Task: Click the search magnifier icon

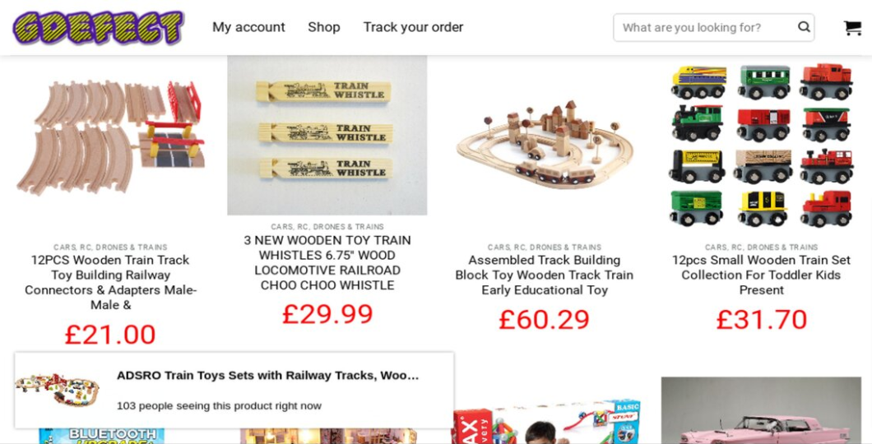Action: coord(804,27)
